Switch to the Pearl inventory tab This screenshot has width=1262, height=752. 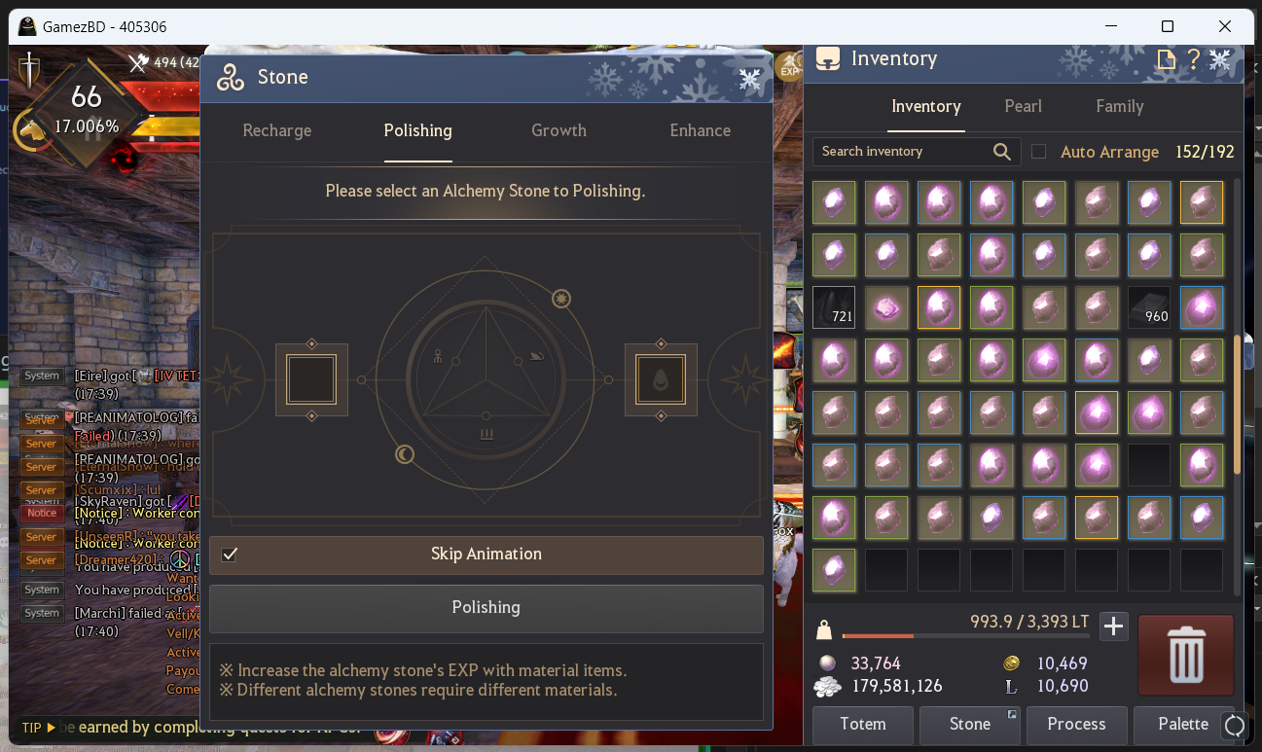[1023, 106]
